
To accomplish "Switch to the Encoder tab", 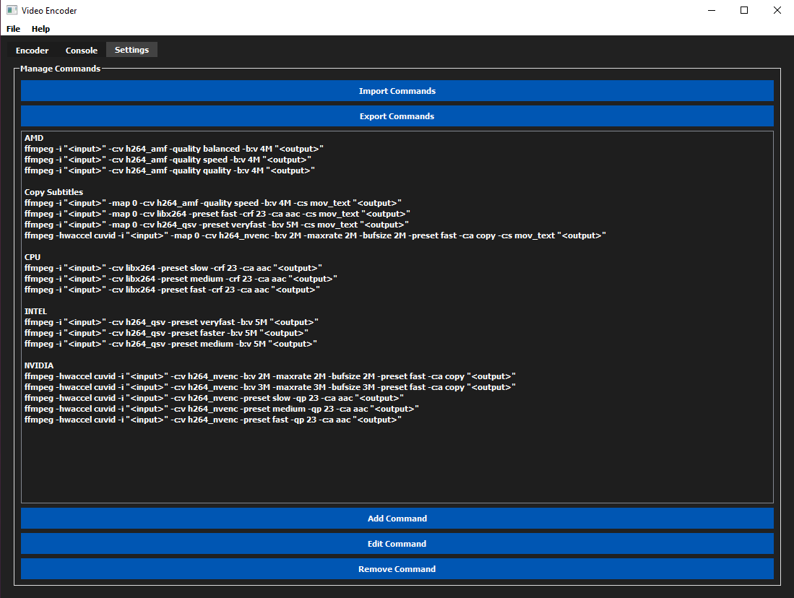I will pyautogui.click(x=32, y=51).
